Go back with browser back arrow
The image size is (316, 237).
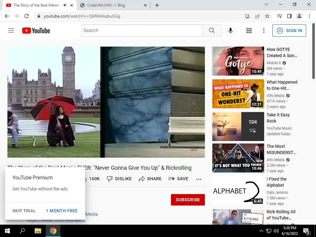pyautogui.click(x=7, y=16)
